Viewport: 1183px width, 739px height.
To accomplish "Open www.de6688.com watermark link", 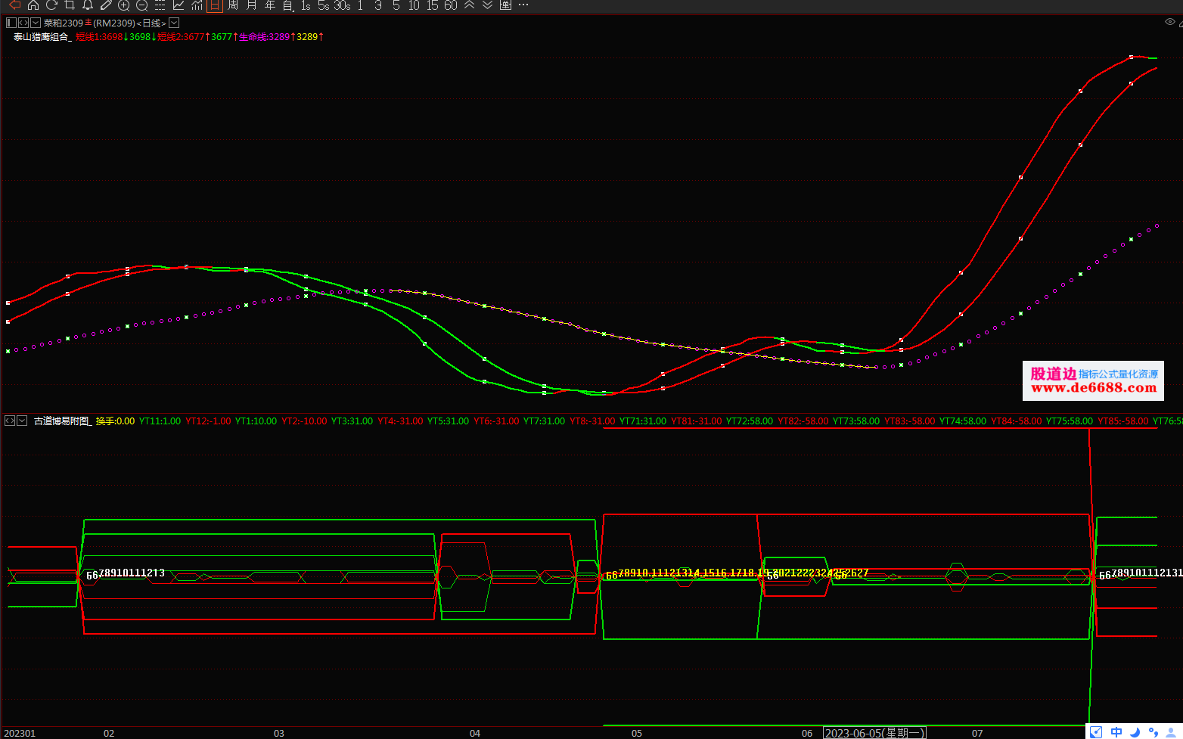I will [1093, 388].
